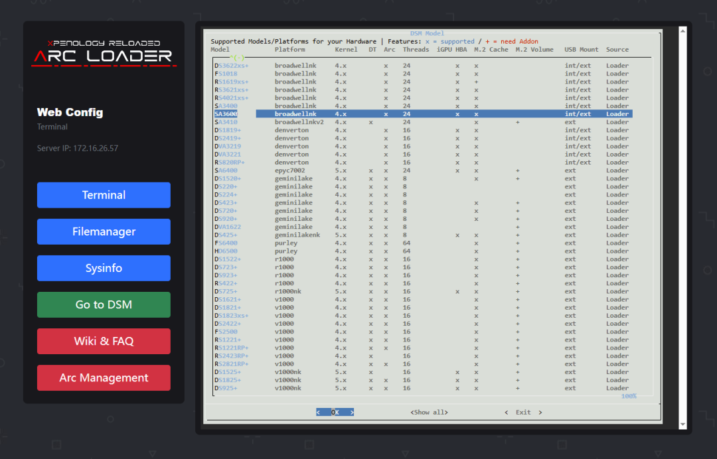Click the Platform column header
This screenshot has height=459, width=717.
pyautogui.click(x=290, y=49)
